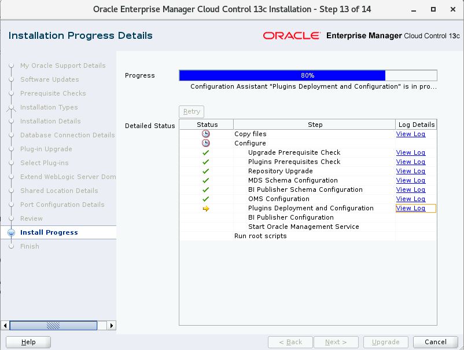Click the Start Oracle Management Service row text
Viewport: 464px width, 350px height.
coord(303,227)
